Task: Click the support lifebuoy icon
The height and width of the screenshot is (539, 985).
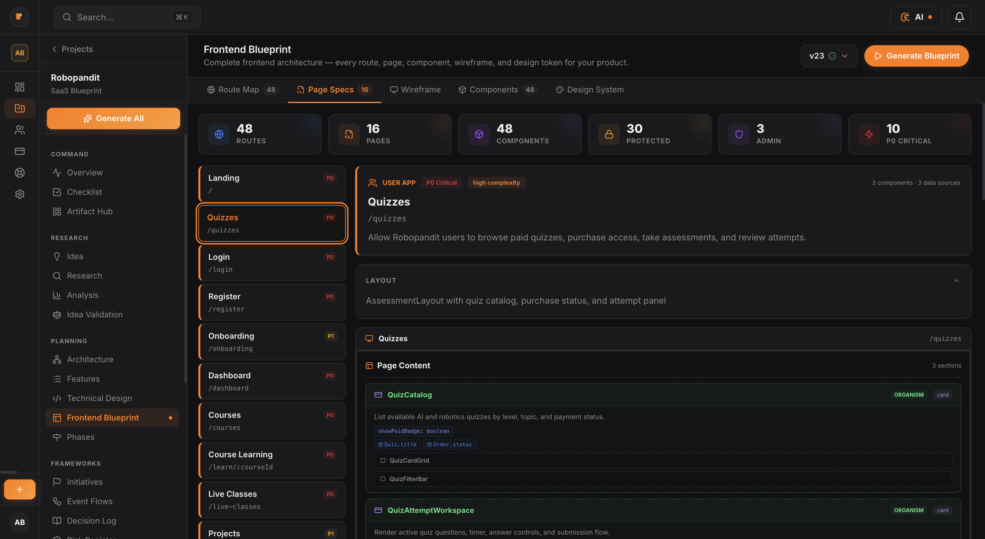Action: (x=19, y=173)
